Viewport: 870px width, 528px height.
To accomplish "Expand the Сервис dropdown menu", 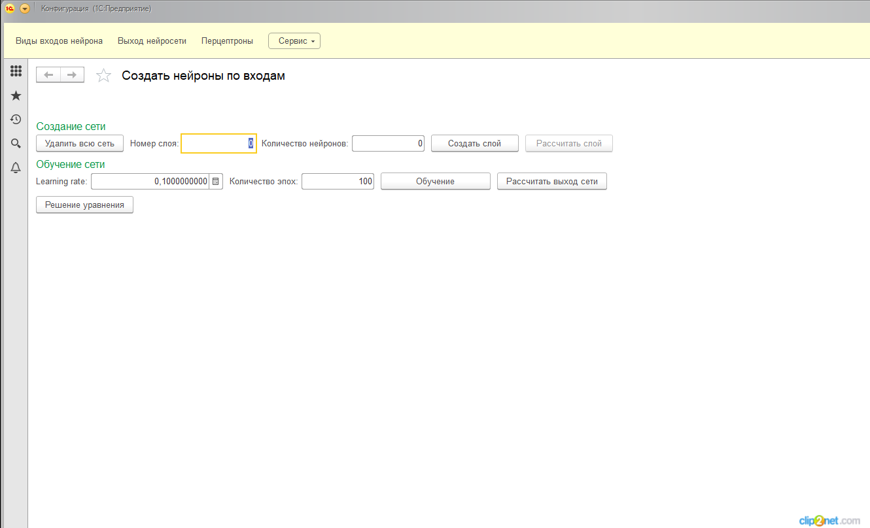I will pos(294,41).
